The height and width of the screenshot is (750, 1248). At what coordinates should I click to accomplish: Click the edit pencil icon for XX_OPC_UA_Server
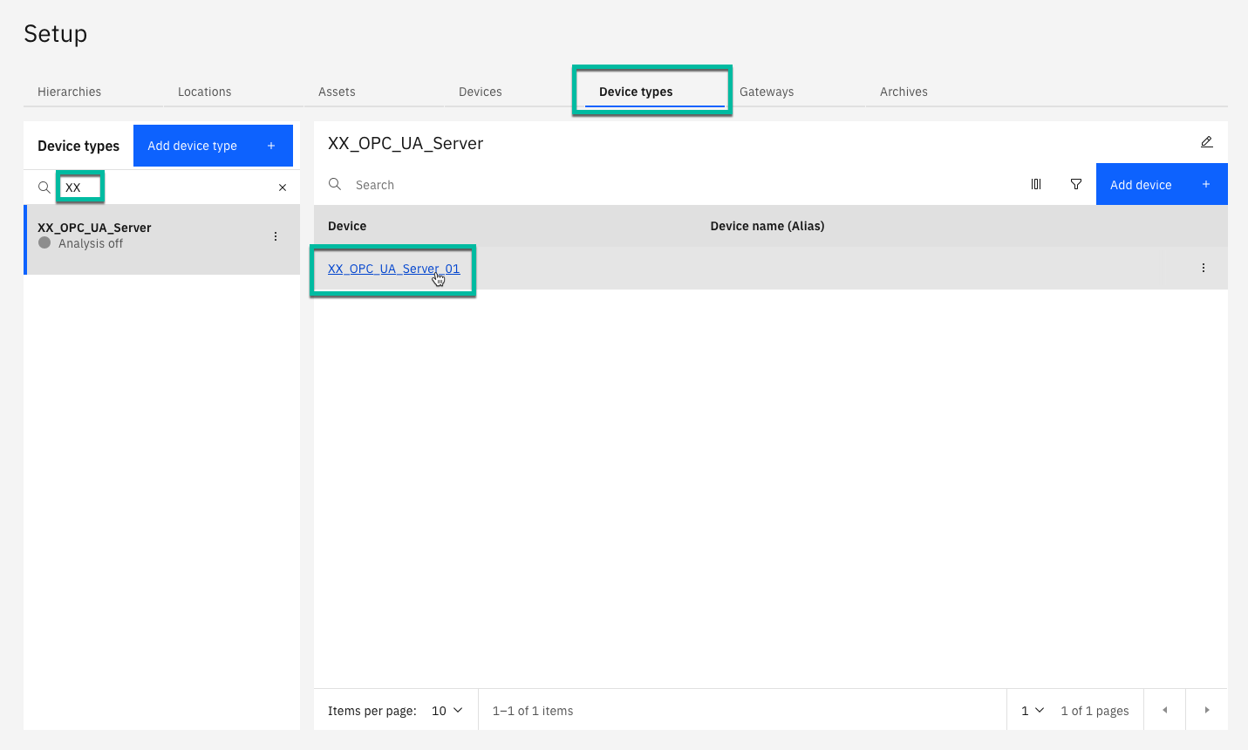1207,141
